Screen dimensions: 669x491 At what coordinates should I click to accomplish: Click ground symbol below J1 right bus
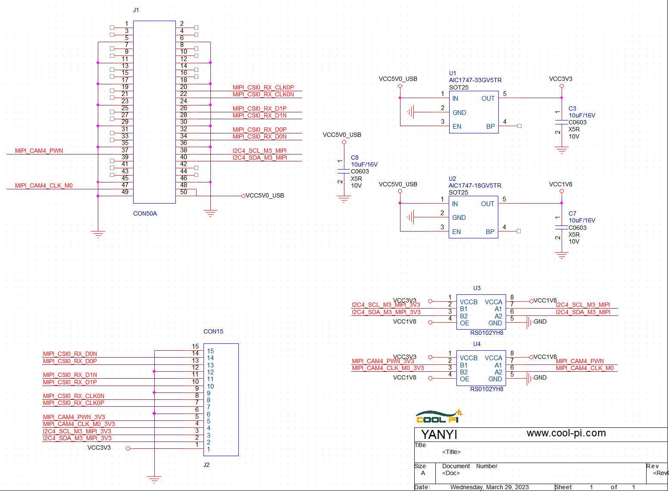tap(210, 213)
